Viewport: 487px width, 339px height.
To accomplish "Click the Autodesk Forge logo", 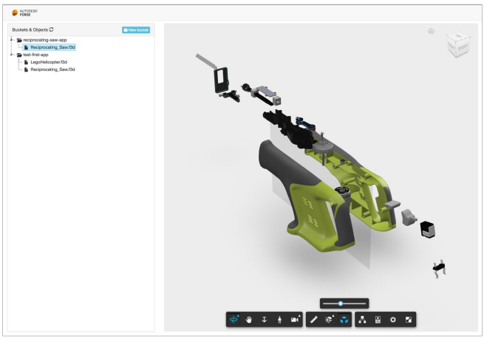I will coord(24,13).
